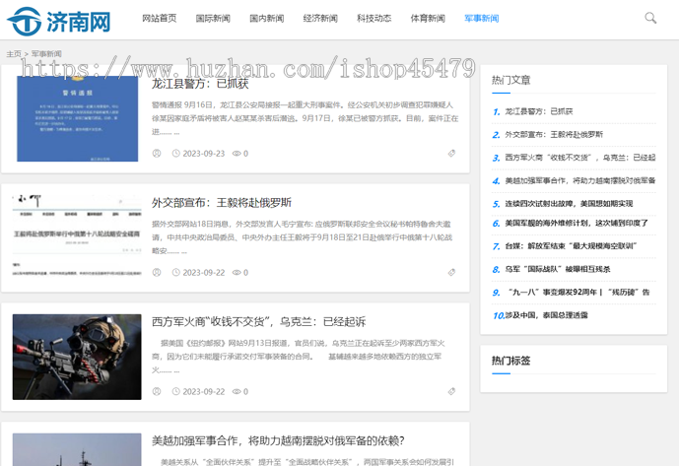Open hot article 7 台媒：解放军结束
The height and width of the screenshot is (466, 679).
tap(571, 246)
